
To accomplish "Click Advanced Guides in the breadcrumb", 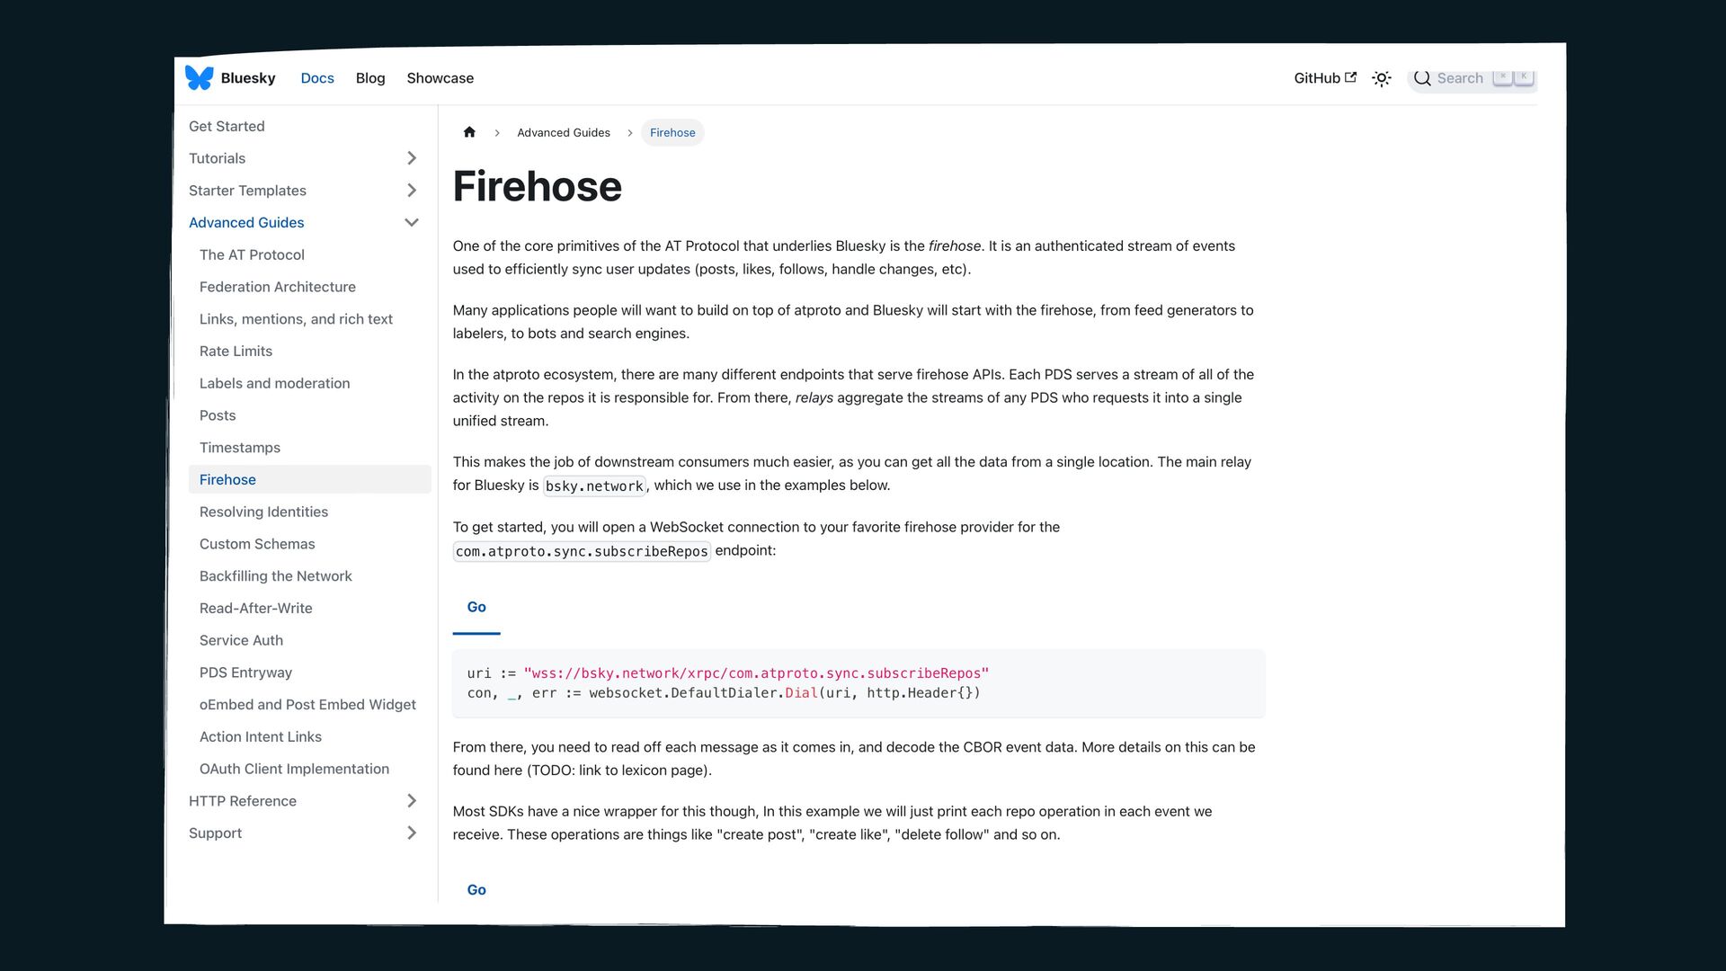I will pos(563,133).
